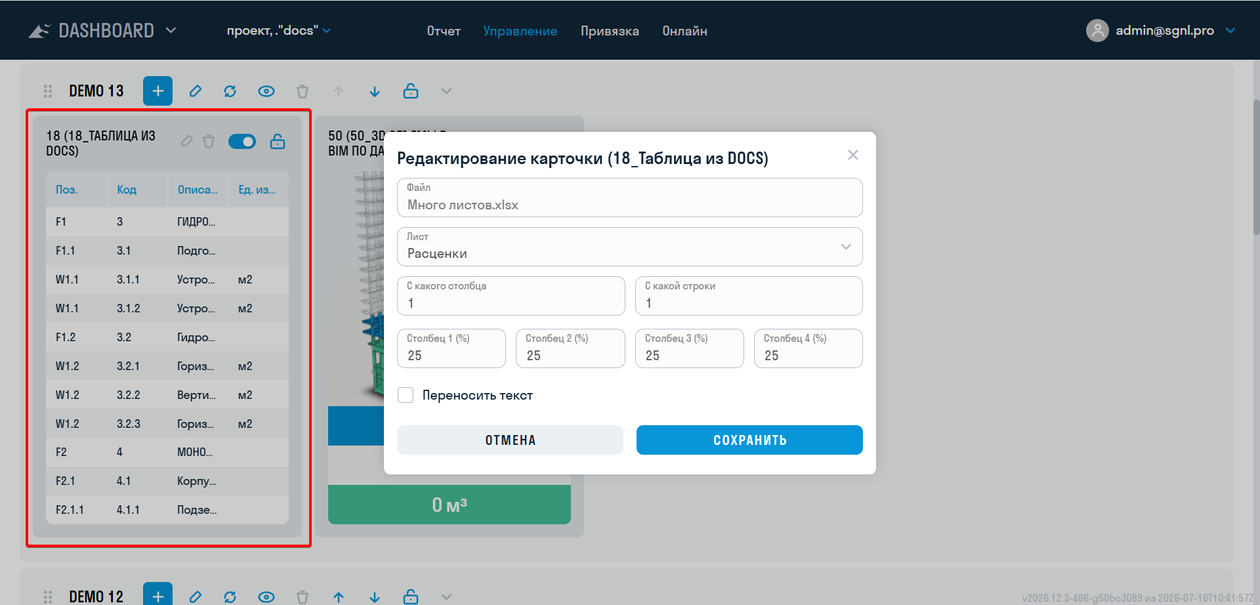Expand the project "docs" dropdown

279,31
